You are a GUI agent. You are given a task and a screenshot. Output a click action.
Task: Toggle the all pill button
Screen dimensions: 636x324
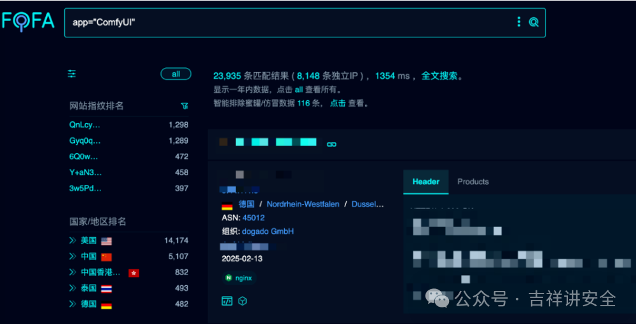[x=176, y=74]
